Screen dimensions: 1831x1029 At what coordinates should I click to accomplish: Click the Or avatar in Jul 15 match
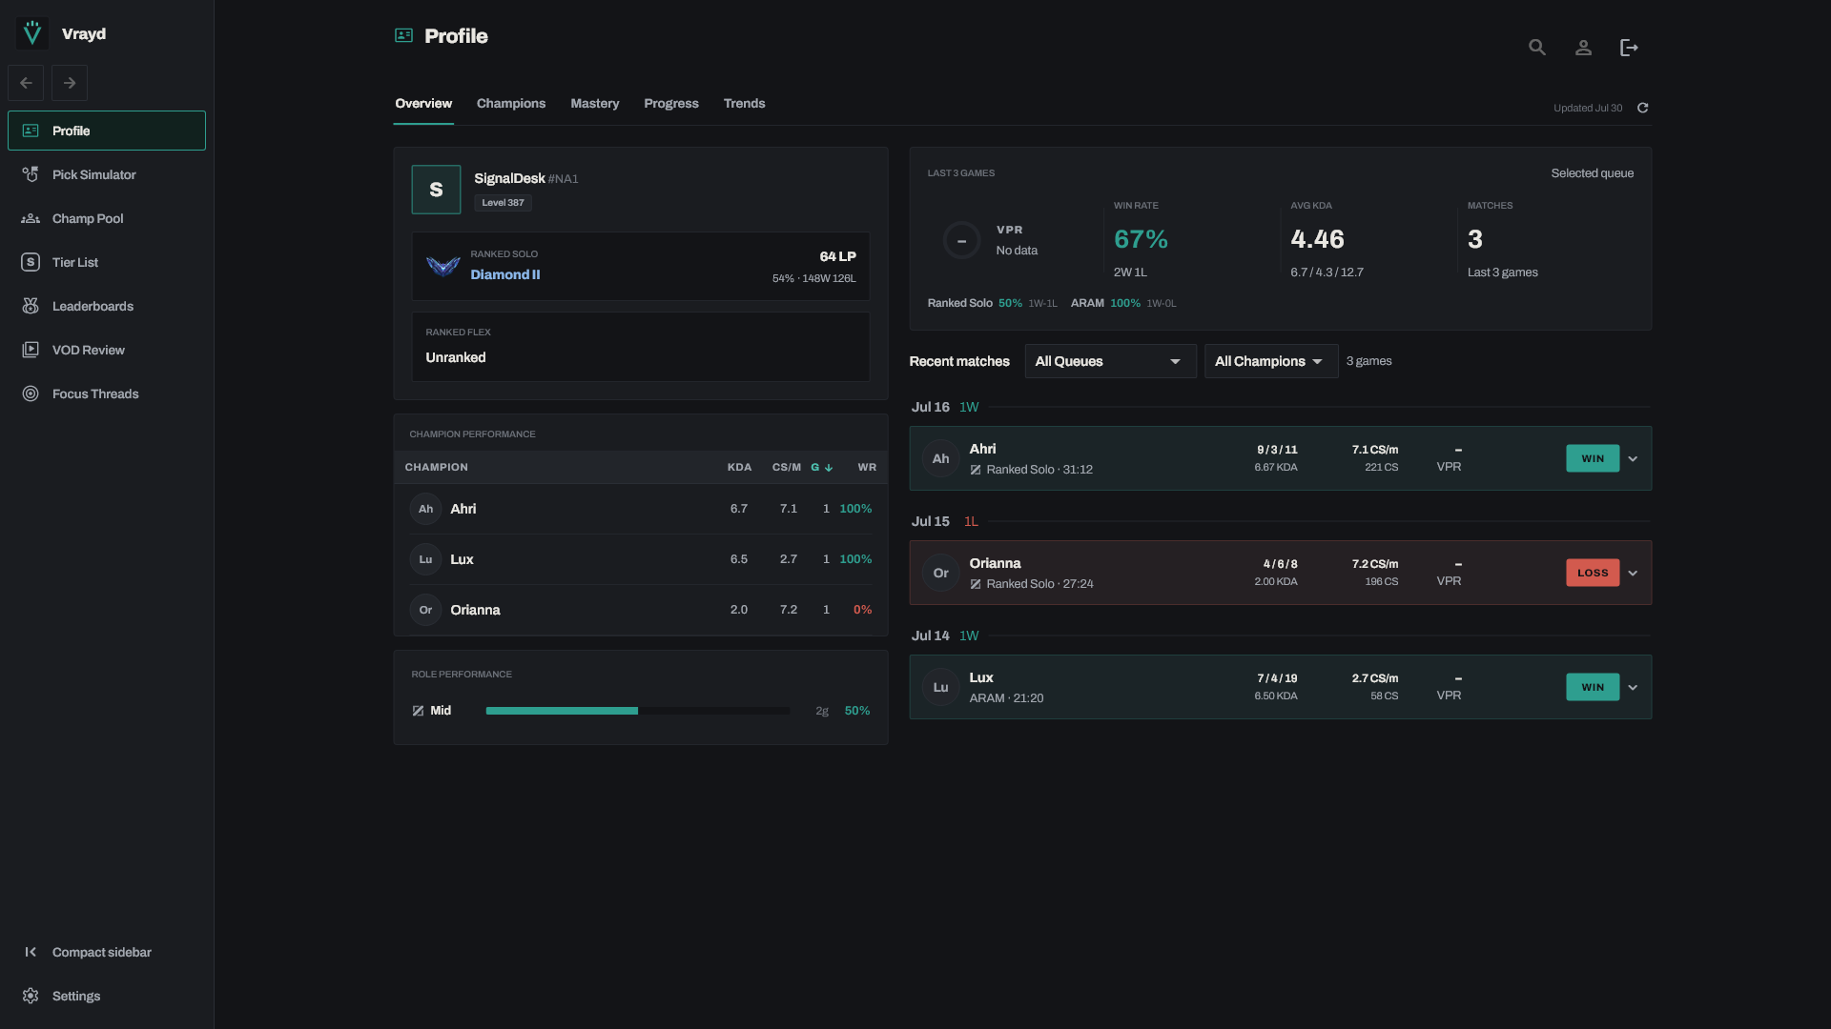[941, 573]
